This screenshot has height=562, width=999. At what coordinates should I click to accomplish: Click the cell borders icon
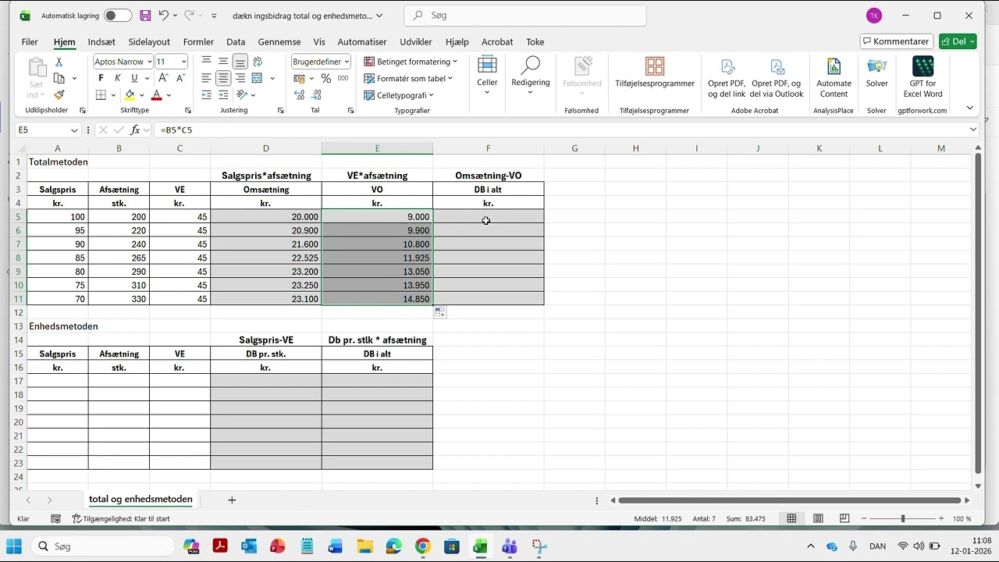pos(101,95)
